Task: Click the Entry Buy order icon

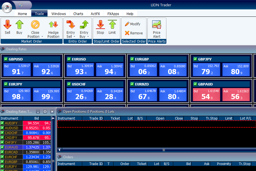Action: tap(84, 24)
